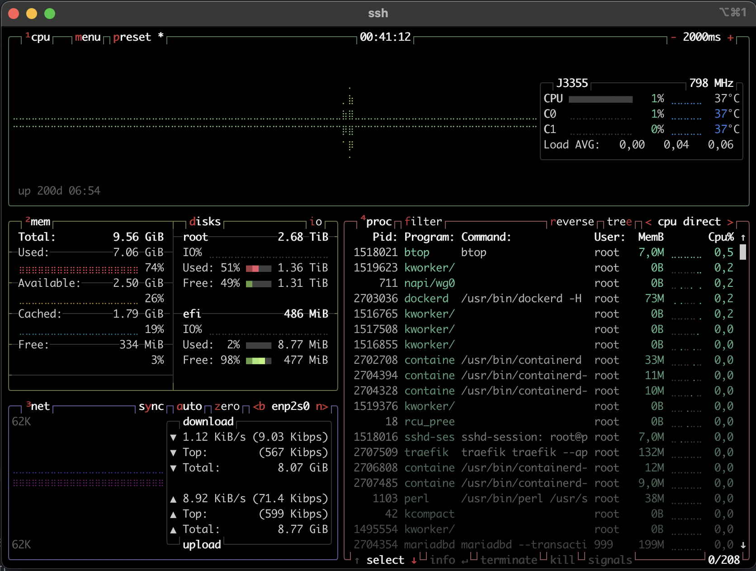Toggle io mode in disks panel
Viewport: 756px width, 571px height.
pos(316,222)
